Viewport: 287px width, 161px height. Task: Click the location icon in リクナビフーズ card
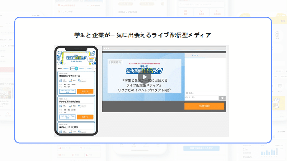71,80
